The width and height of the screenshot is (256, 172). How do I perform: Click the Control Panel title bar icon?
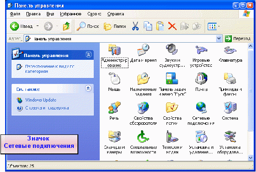(x=10, y=6)
